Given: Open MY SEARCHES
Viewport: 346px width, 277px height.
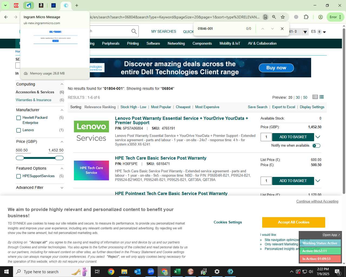Looking at the screenshot, I should point(164,32).
